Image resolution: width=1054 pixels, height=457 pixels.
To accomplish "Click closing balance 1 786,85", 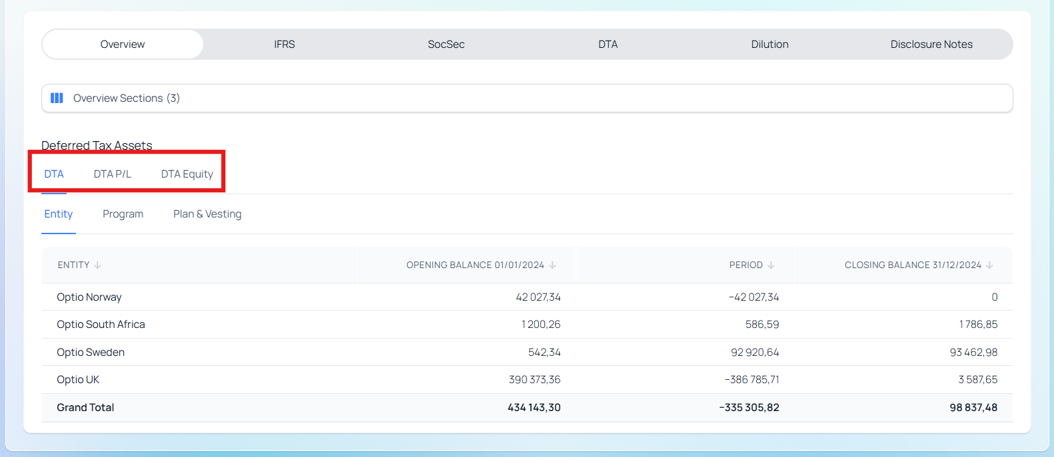I will 978,324.
